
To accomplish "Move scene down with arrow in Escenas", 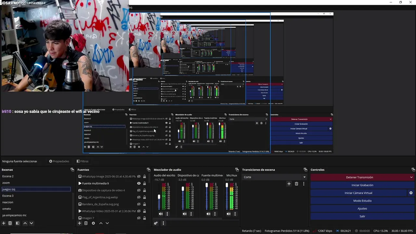I will pyautogui.click(x=31, y=223).
